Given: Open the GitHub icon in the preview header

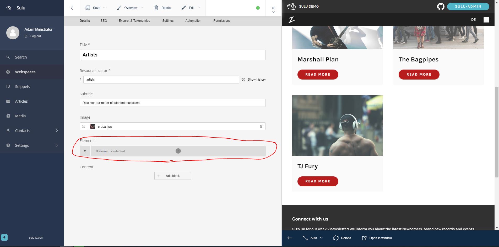Looking at the screenshot, I should coord(441,7).
